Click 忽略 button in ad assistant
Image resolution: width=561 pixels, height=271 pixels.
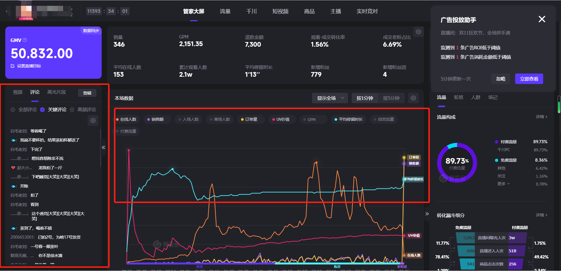pos(501,79)
